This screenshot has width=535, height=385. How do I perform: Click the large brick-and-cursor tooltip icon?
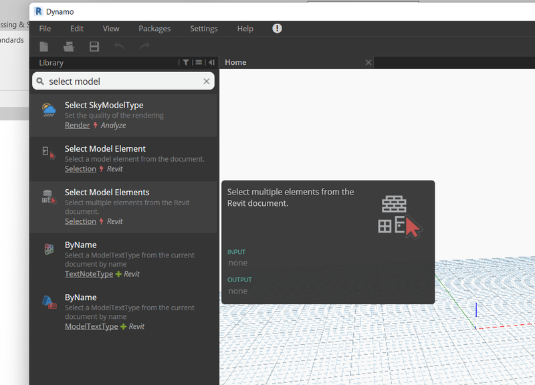pos(400,217)
